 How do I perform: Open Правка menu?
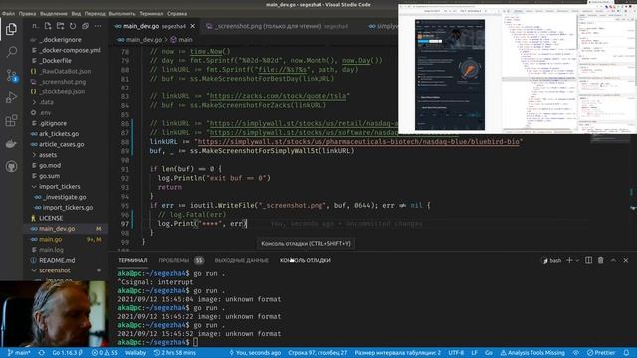(27, 13)
